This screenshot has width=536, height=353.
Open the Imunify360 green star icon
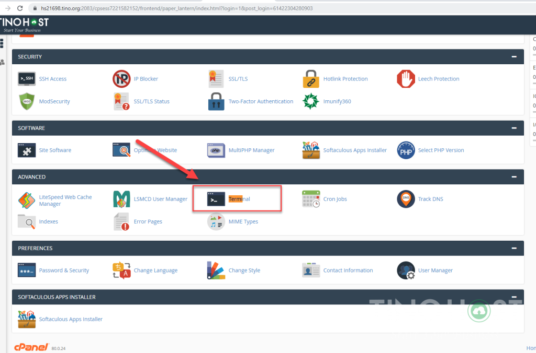[x=311, y=101]
